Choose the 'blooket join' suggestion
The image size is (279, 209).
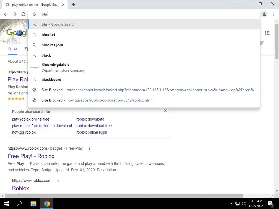[144, 45]
